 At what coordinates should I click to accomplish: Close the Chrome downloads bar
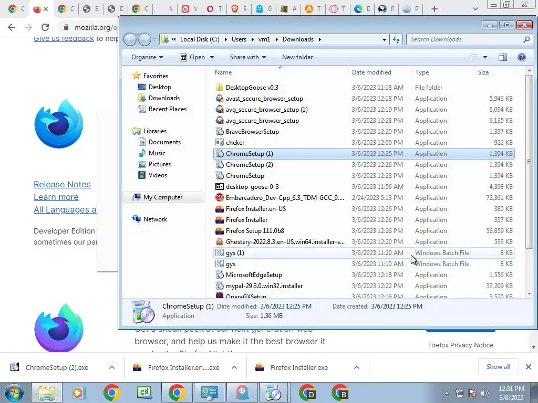coord(529,367)
